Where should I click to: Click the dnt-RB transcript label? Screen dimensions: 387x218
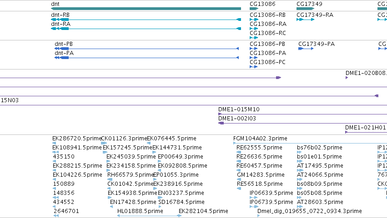pyautogui.click(x=60, y=15)
